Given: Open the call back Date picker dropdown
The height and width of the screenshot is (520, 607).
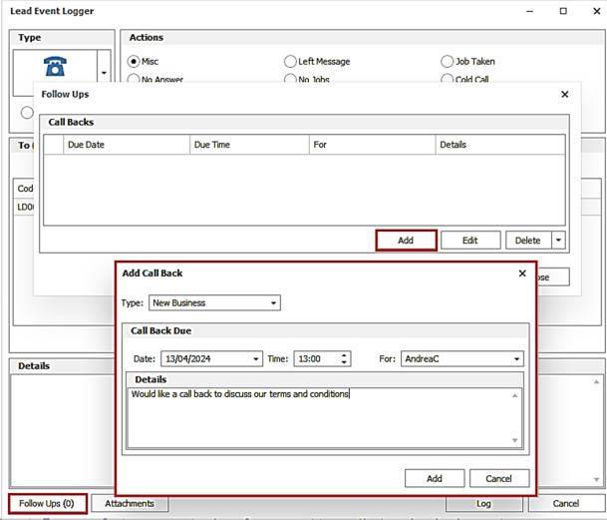Looking at the screenshot, I should (256, 359).
